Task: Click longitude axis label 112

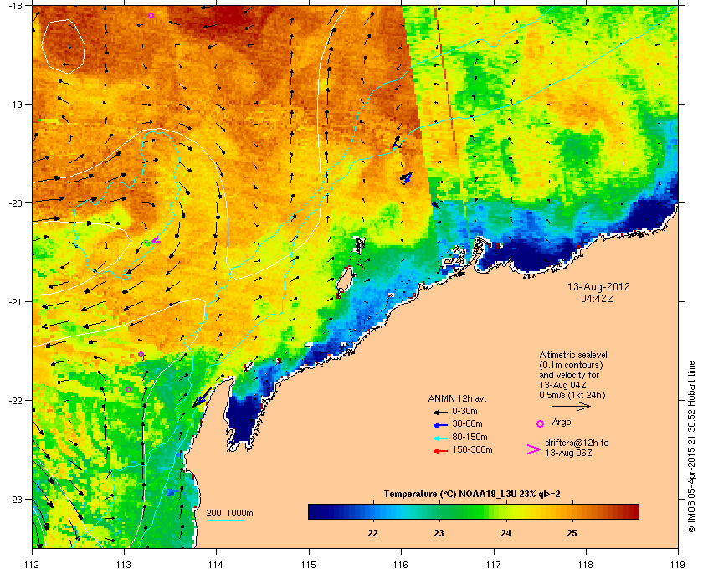Action: [x=33, y=564]
